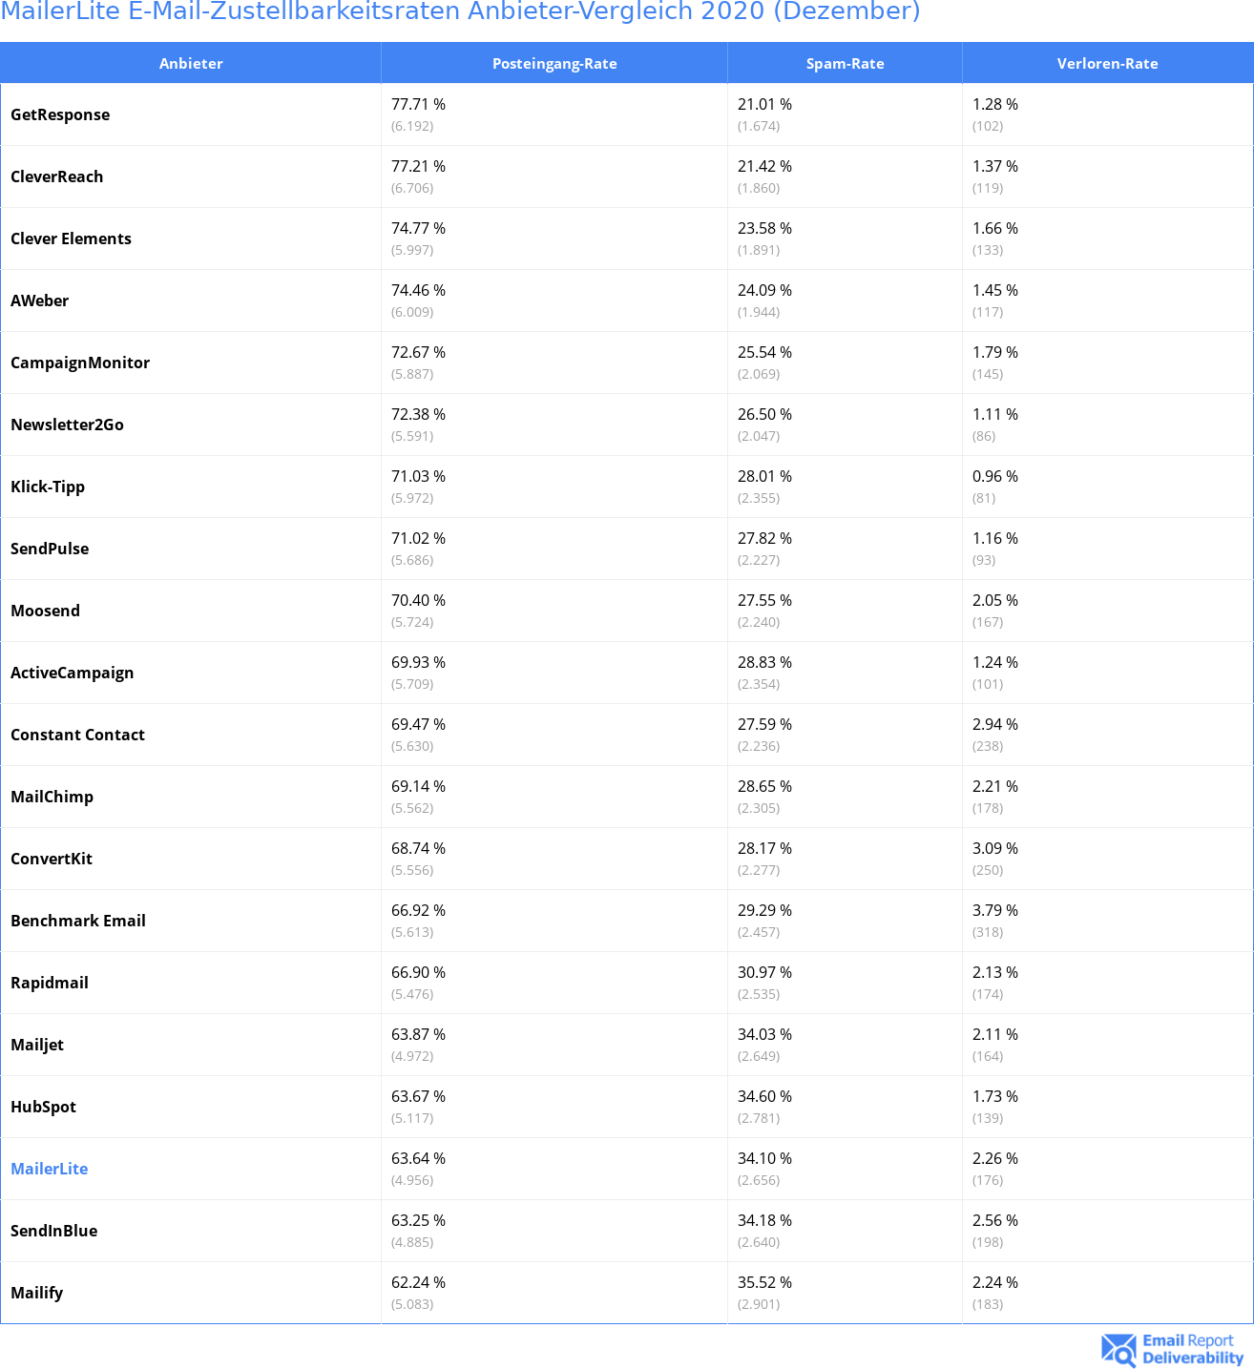Click CampaignMonitor provider entry
Viewport: 1254px width, 1369px height.
click(x=80, y=363)
